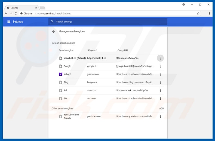Open more actions for AOL
The height and width of the screenshot is (141, 215).
[160, 98]
